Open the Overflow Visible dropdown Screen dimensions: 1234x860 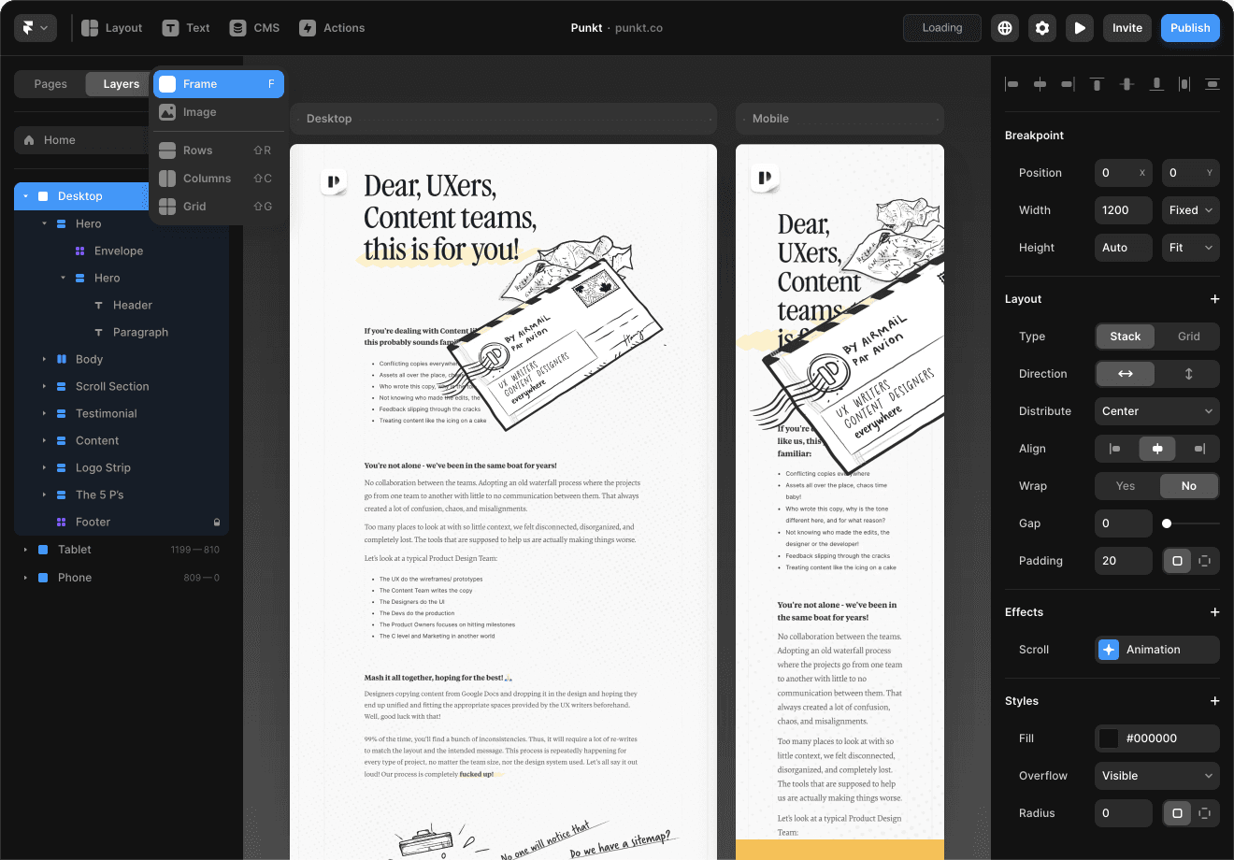1156,776
